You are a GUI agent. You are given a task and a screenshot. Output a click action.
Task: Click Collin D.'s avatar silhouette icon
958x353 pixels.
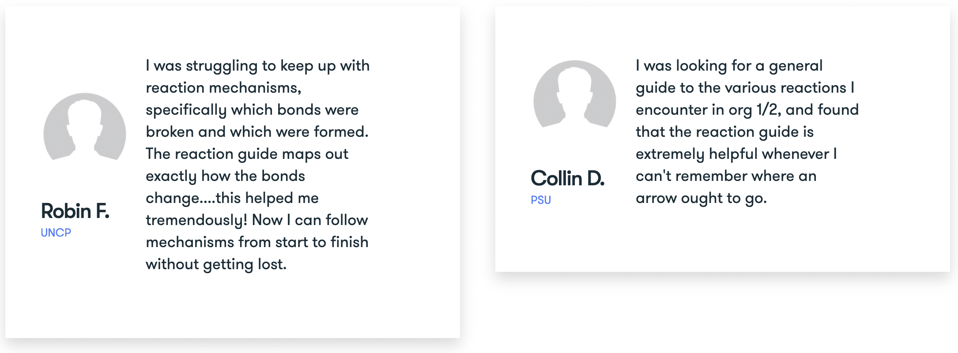click(x=575, y=94)
